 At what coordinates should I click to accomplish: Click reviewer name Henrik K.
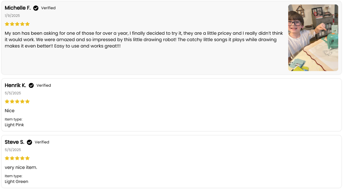[x=15, y=85]
